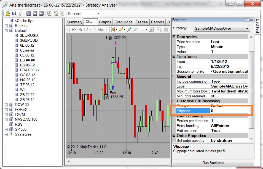Open the 1 Min interval dropdown
Screen dimensions: 263x169
point(101,30)
